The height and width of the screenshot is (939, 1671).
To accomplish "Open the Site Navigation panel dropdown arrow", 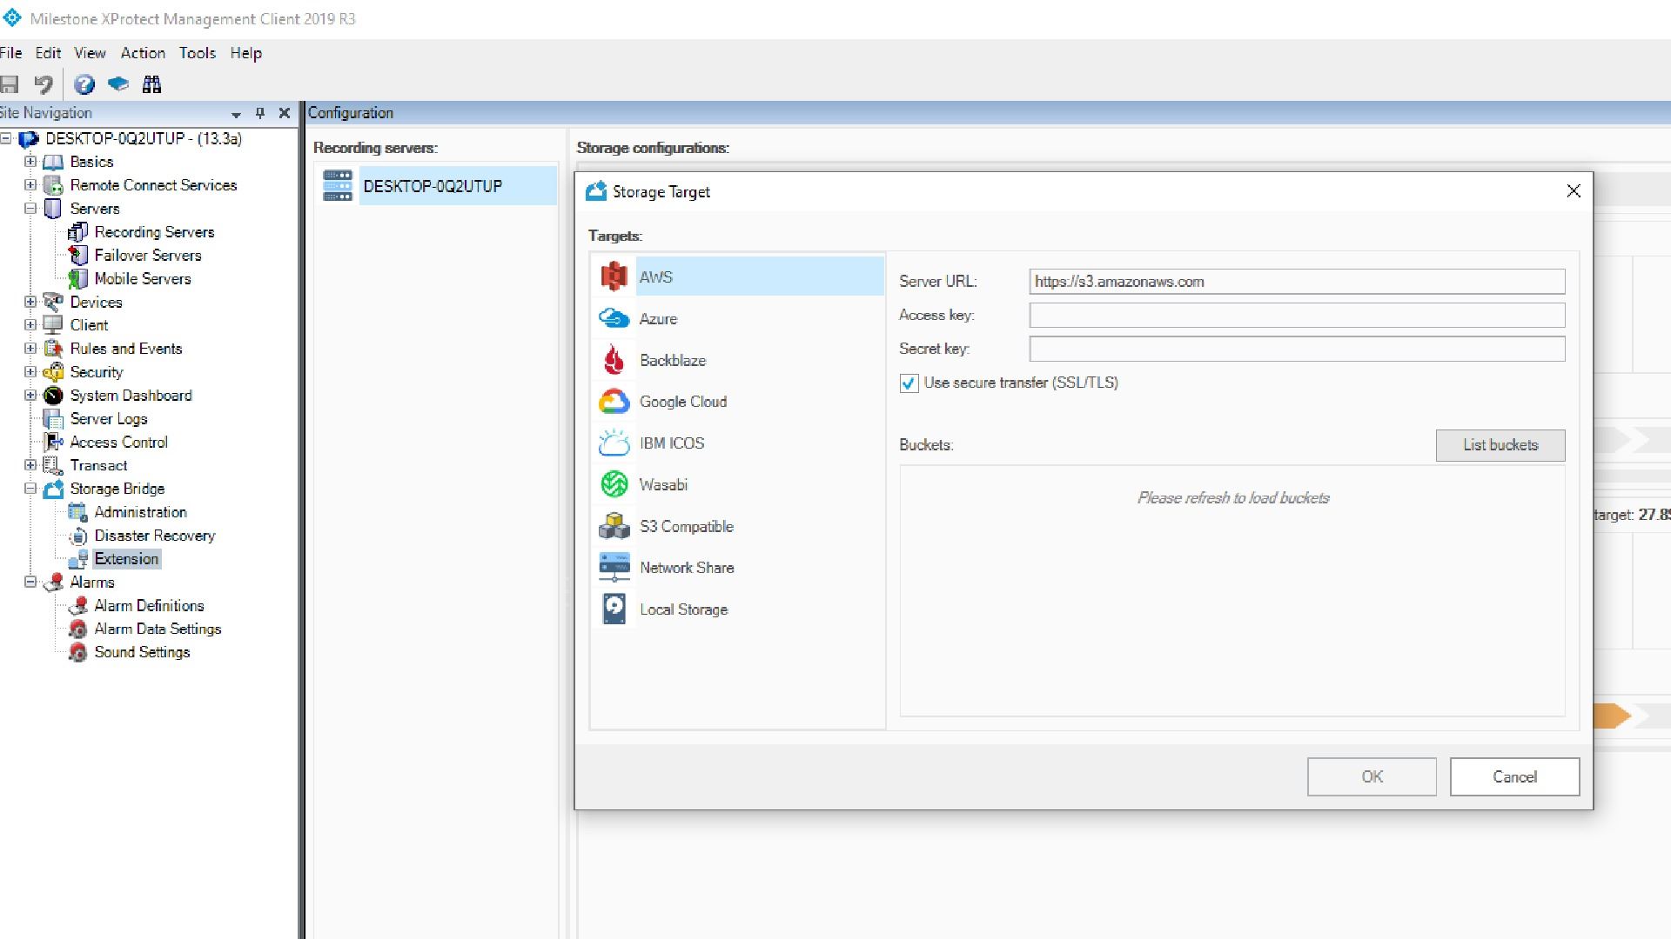I will click(x=235, y=114).
